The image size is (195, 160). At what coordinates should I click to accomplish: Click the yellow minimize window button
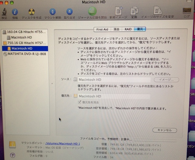click(6, 2)
